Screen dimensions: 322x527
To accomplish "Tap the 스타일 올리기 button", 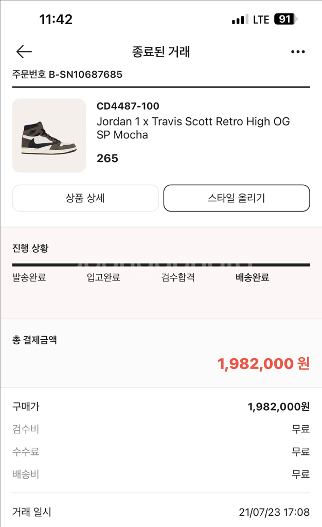I will pos(236,198).
